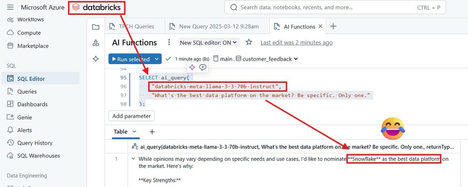The image size is (468, 187).
Task: Click the Alerts bell icon
Action: pyautogui.click(x=10, y=130)
